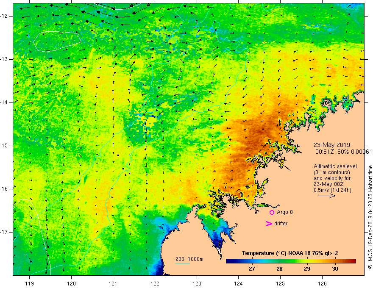Click the colorbar tick label 27

point(252,269)
